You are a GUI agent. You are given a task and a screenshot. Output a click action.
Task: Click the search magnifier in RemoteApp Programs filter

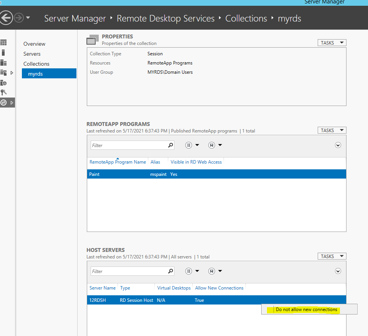[x=171, y=145]
